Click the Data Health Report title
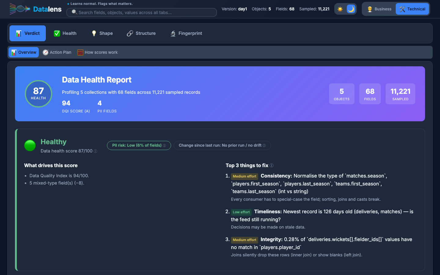The image size is (440, 275). pyautogui.click(x=97, y=80)
